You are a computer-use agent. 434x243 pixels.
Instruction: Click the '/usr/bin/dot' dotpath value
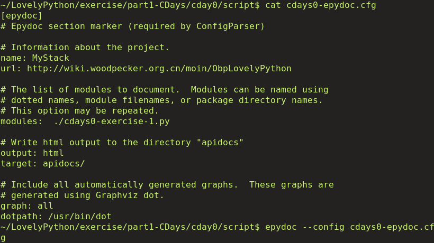79,217
